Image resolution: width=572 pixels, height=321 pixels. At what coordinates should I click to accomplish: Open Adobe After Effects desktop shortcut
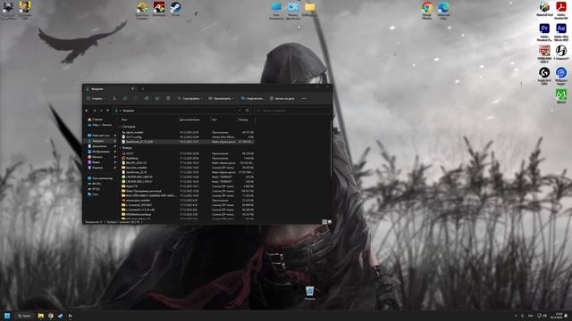561,32
